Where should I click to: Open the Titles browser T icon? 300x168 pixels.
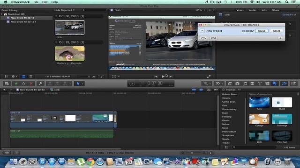[x=260, y=84]
